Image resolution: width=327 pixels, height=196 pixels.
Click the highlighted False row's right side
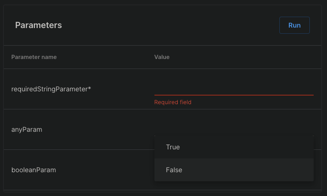pos(286,170)
